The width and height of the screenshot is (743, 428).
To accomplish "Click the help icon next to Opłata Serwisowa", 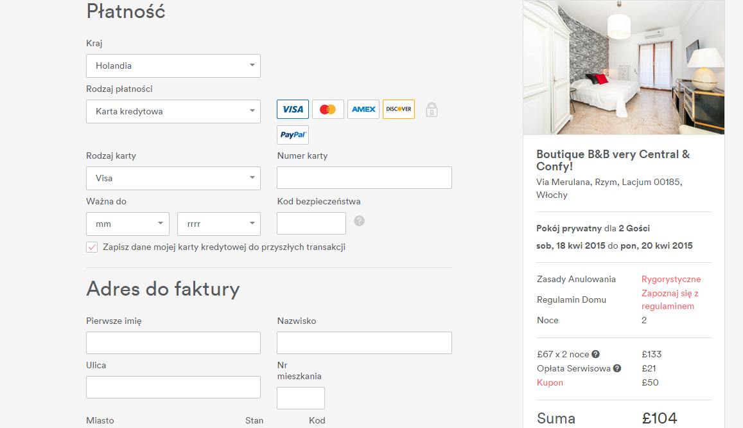I will coord(617,368).
